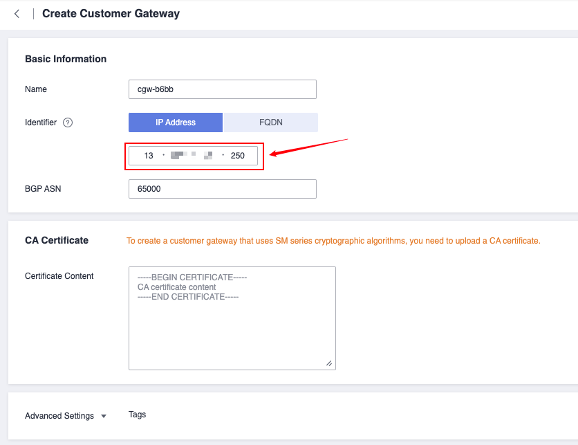This screenshot has height=445, width=578.
Task: Select the blurred second IP octet field
Action: (179, 156)
